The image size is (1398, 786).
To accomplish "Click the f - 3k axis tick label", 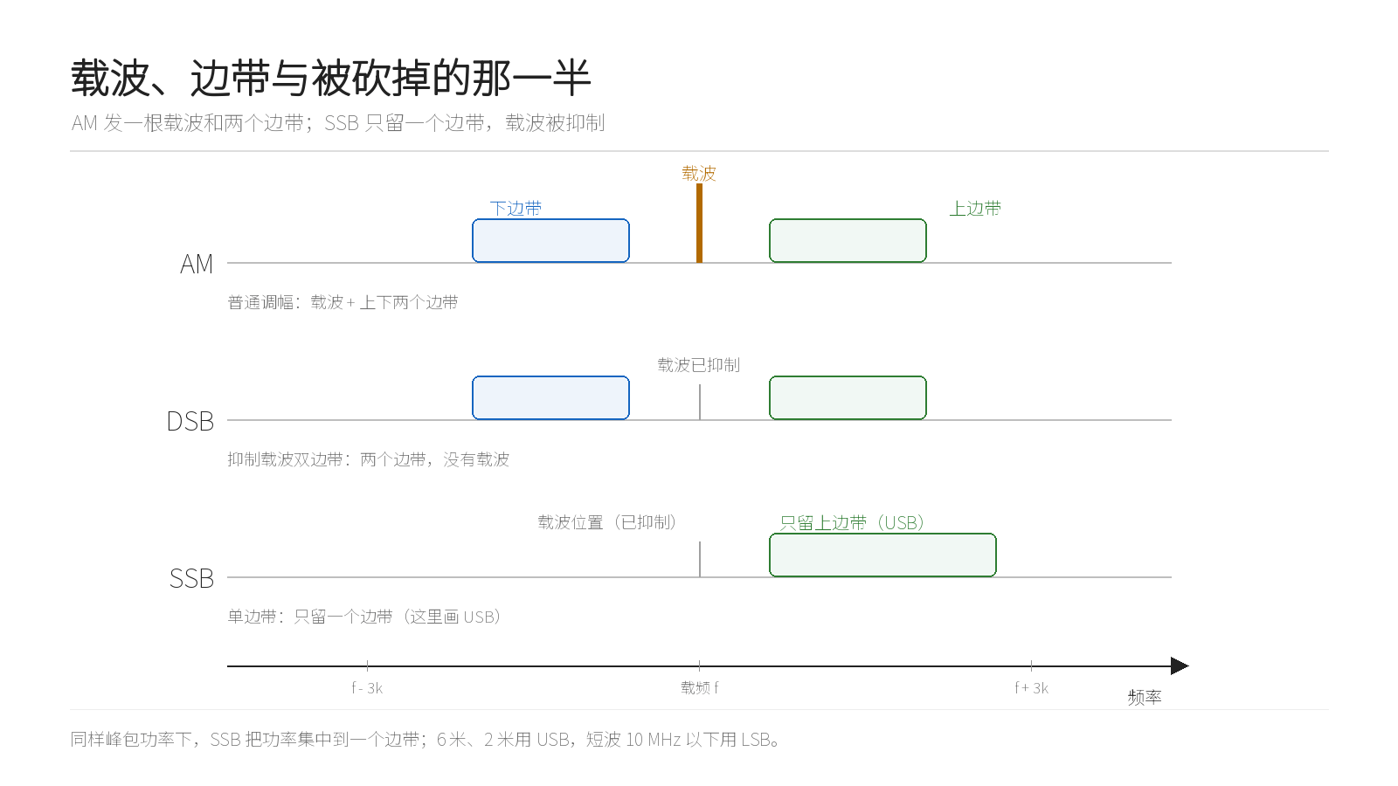I will tap(367, 688).
